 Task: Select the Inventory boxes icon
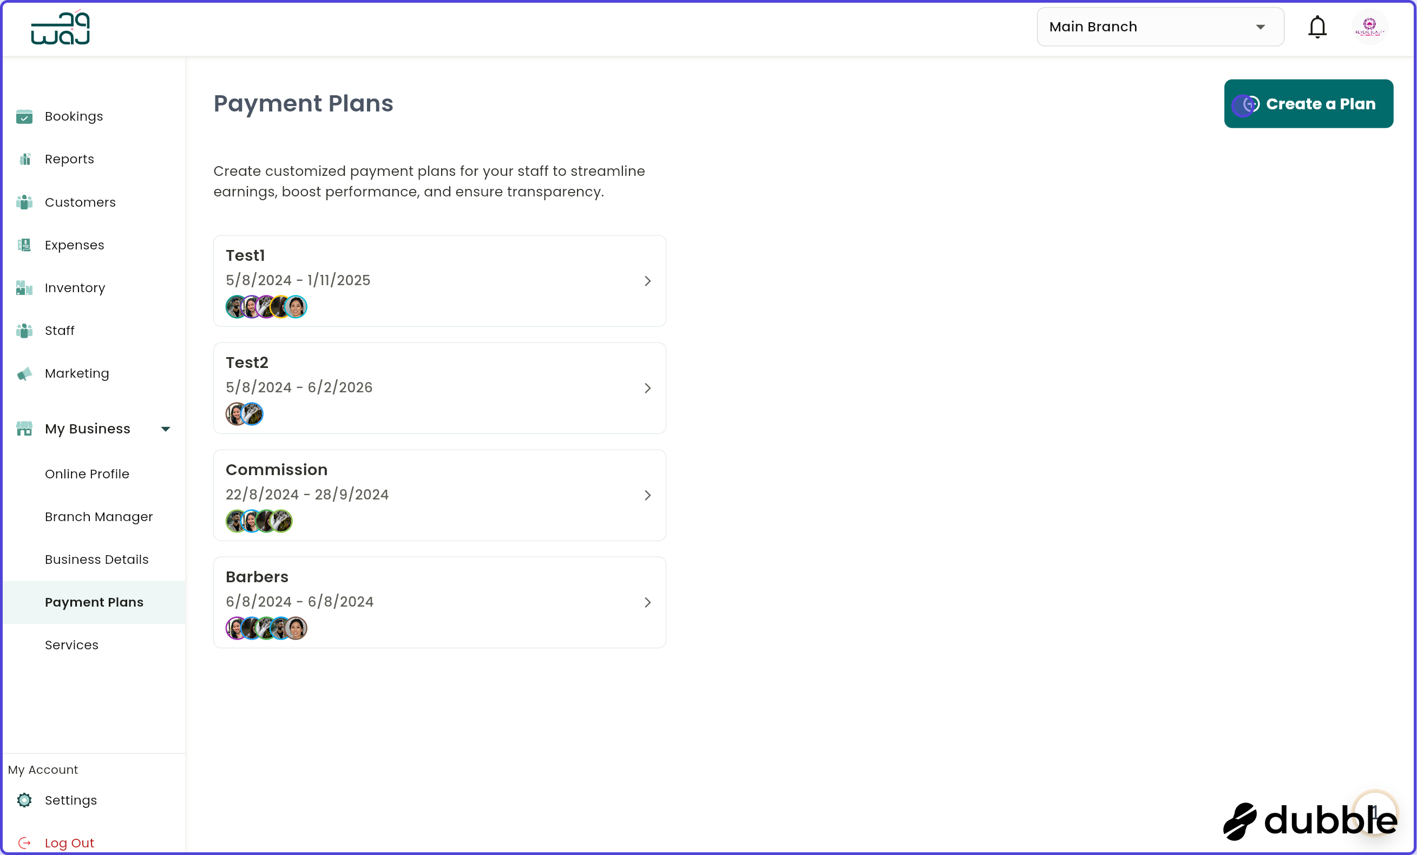click(24, 287)
